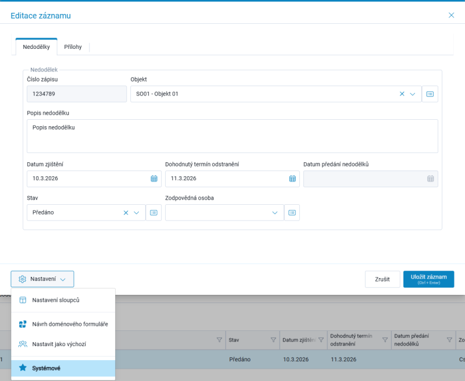Open calendar for Datum předání nedodělků
This screenshot has height=381, width=465.
(431, 179)
